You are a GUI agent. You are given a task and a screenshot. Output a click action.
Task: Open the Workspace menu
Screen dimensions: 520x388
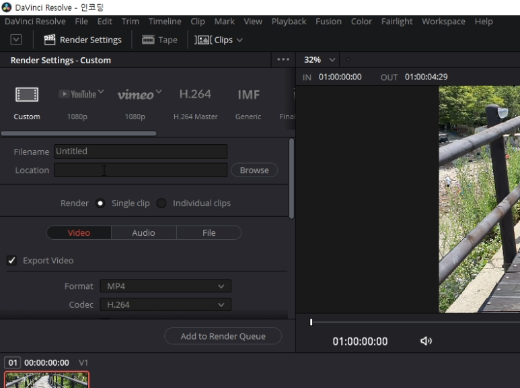[443, 22]
